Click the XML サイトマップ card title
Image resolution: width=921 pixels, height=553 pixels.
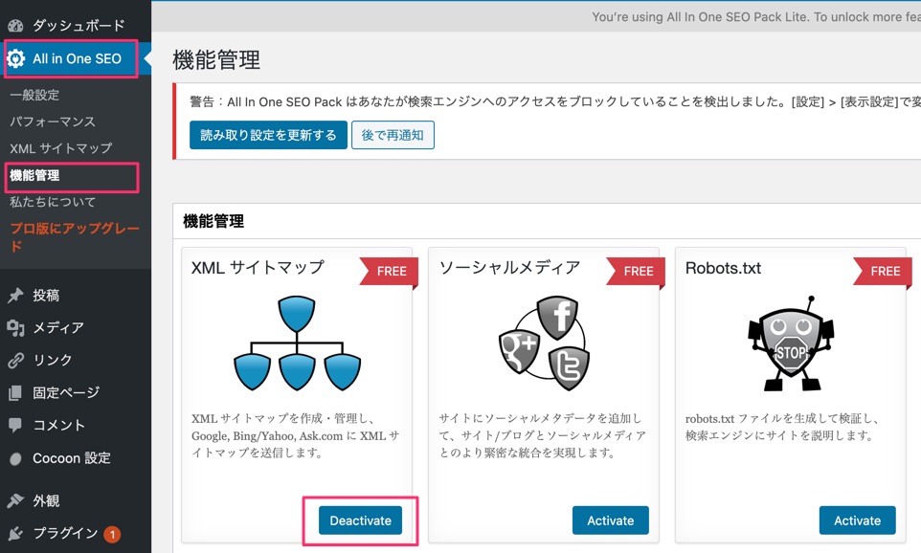258,268
